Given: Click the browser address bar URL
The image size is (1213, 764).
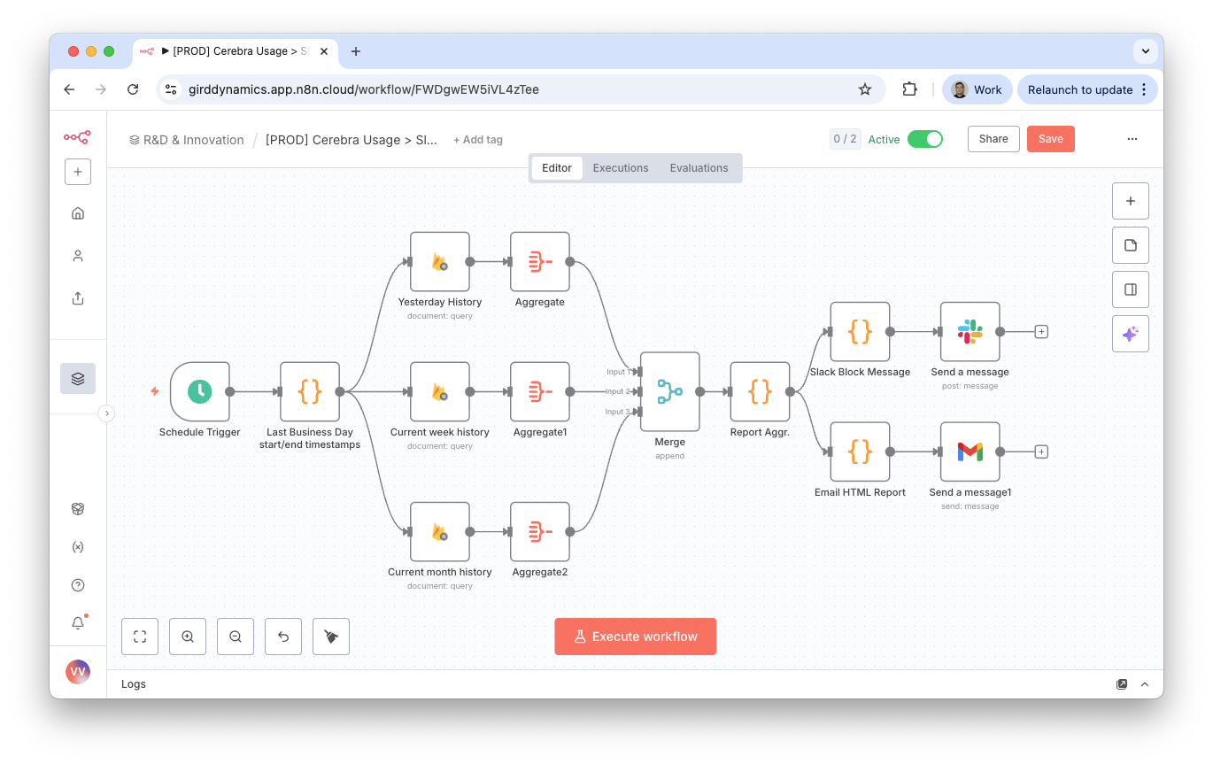Looking at the screenshot, I should [x=364, y=89].
